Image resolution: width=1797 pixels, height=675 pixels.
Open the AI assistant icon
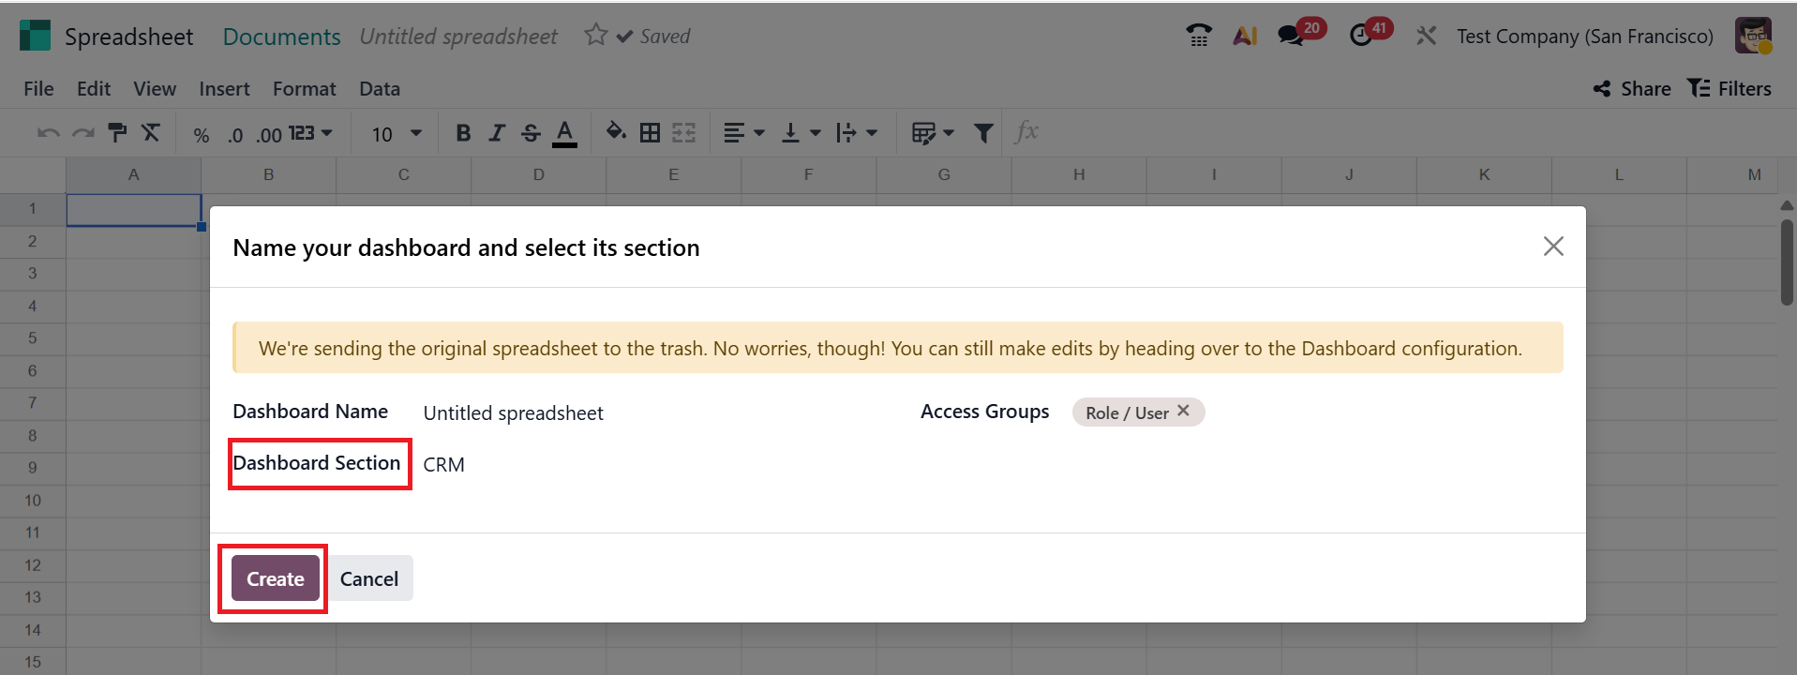click(1245, 37)
